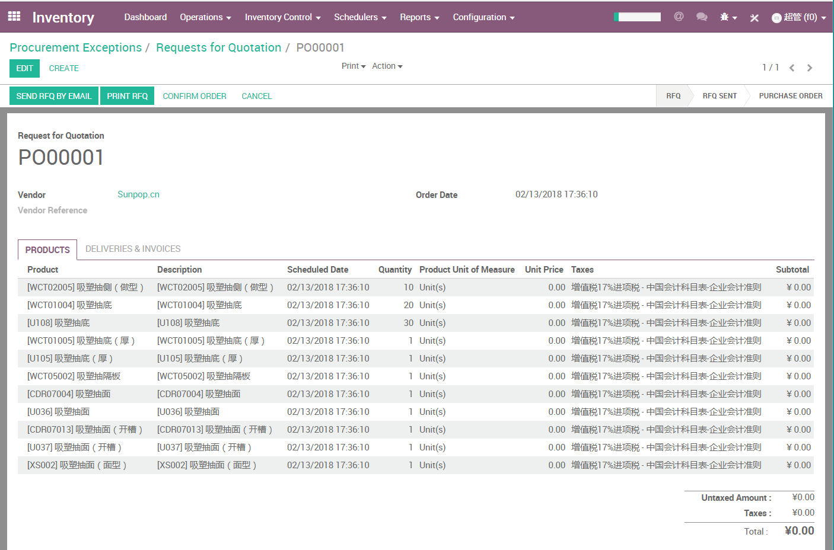Viewport: 834px width, 550px height.
Task: Open the Print dropdown
Action: point(354,66)
